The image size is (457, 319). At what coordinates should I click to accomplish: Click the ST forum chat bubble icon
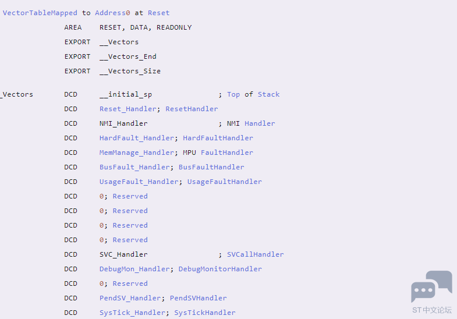431,286
